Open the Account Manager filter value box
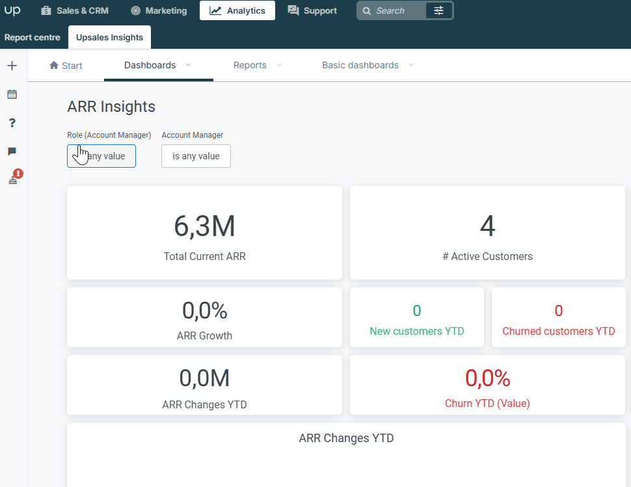 [x=196, y=156]
